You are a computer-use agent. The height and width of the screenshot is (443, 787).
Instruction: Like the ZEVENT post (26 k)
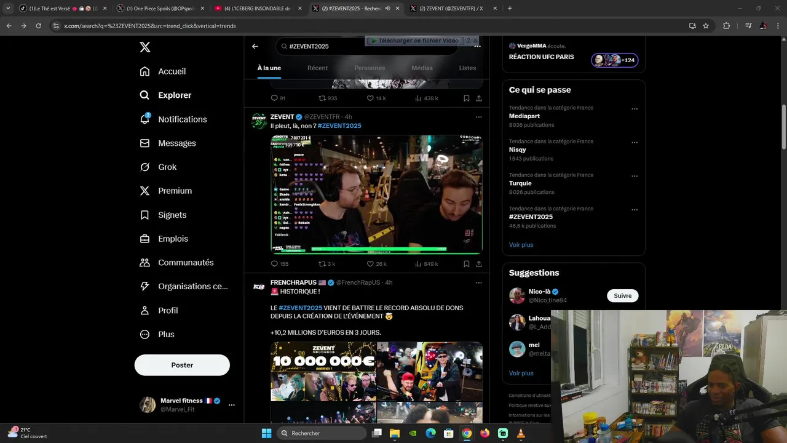376,264
